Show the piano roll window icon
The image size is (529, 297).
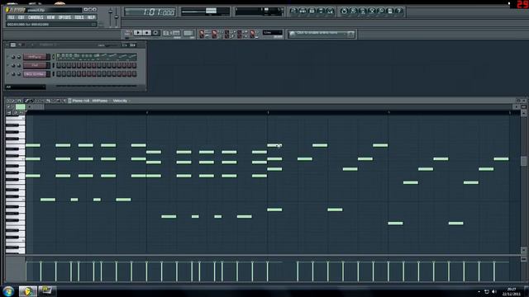coord(312,11)
